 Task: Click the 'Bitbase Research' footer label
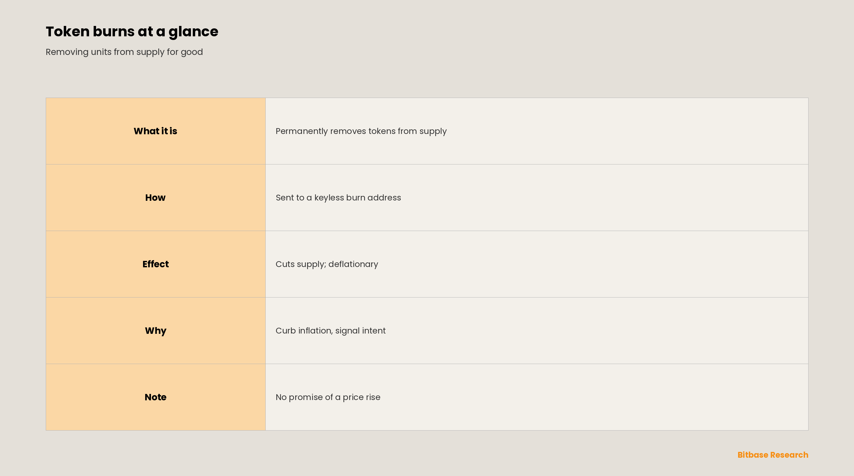[x=773, y=455]
